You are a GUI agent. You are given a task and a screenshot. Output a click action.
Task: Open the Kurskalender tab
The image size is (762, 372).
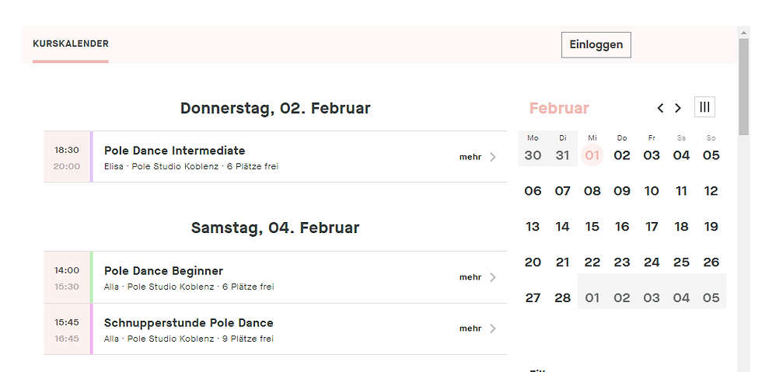coord(71,44)
